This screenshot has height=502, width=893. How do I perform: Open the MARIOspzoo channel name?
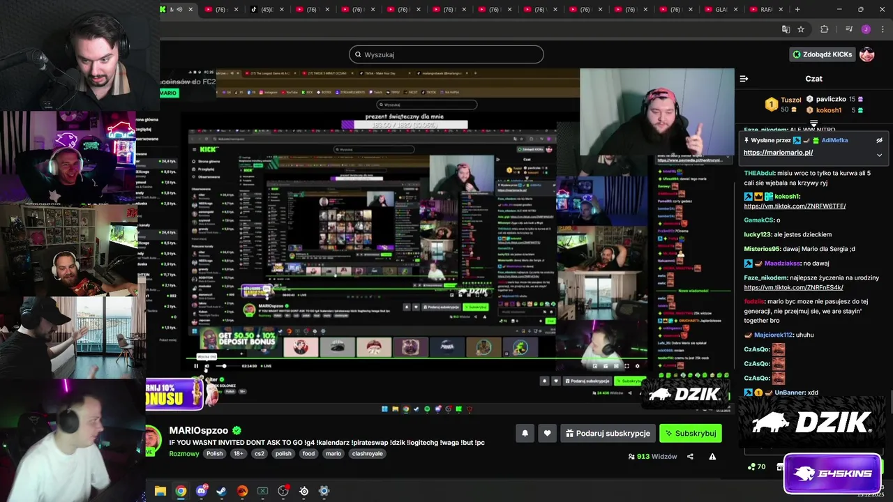tap(200, 430)
